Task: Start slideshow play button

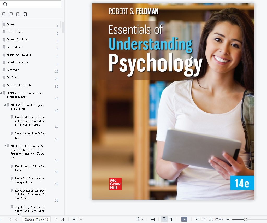Action: pyautogui.click(x=184, y=219)
